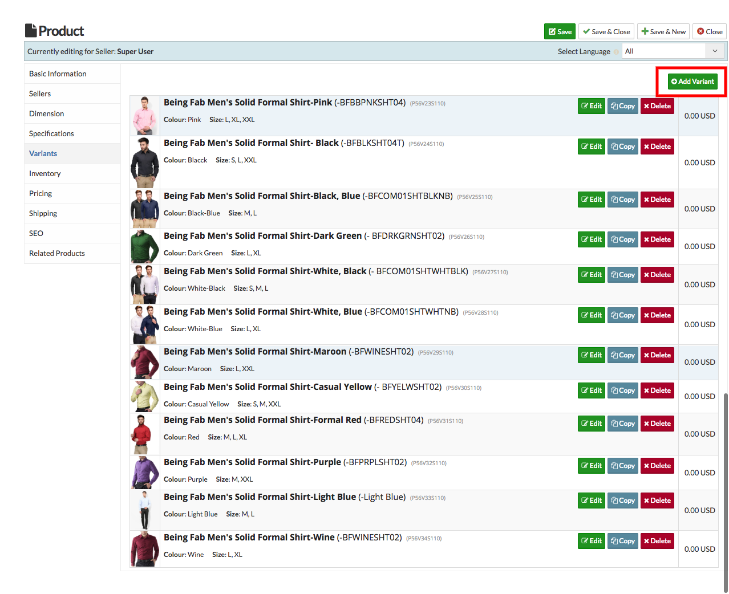Open the Basic Information tab
This screenshot has height=594, width=729.
click(x=72, y=74)
